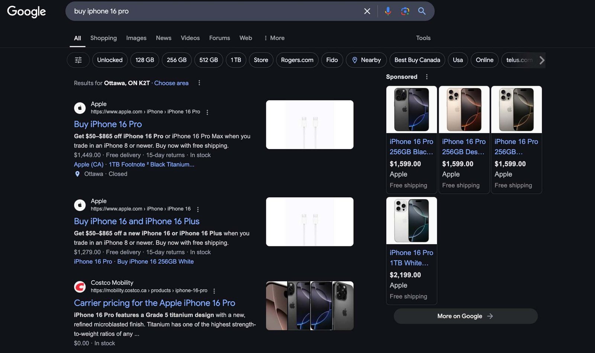Select the Online filter chip
This screenshot has width=595, height=353.
pos(485,60)
